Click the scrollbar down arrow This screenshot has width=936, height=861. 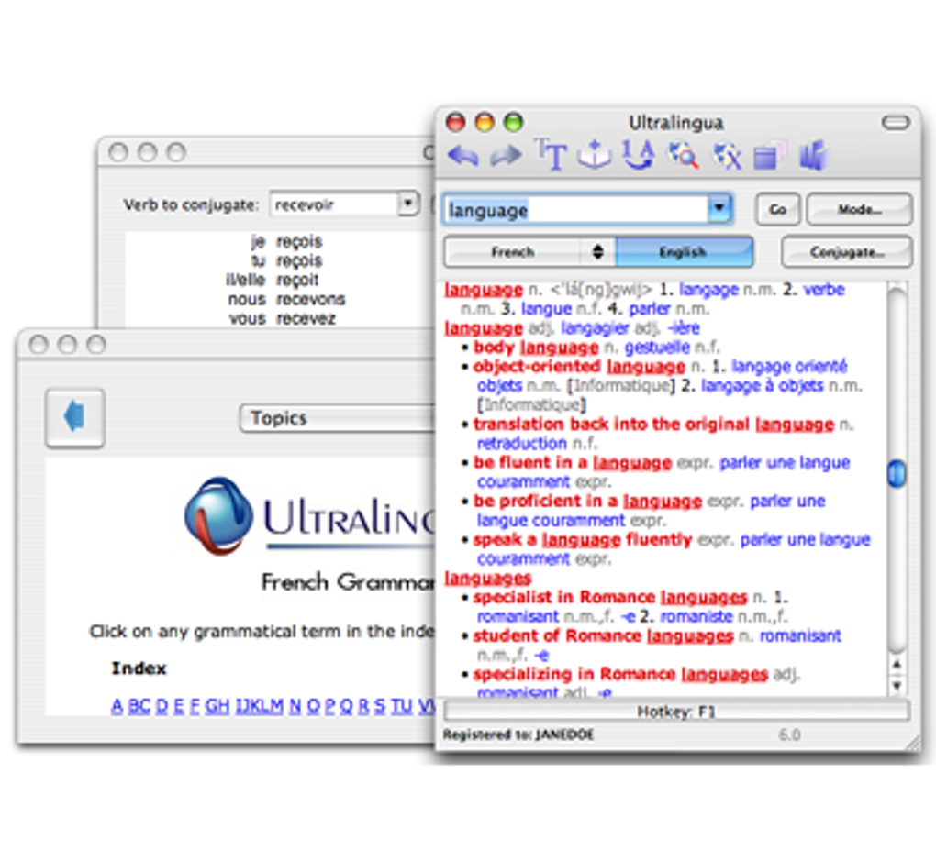pyautogui.click(x=897, y=685)
